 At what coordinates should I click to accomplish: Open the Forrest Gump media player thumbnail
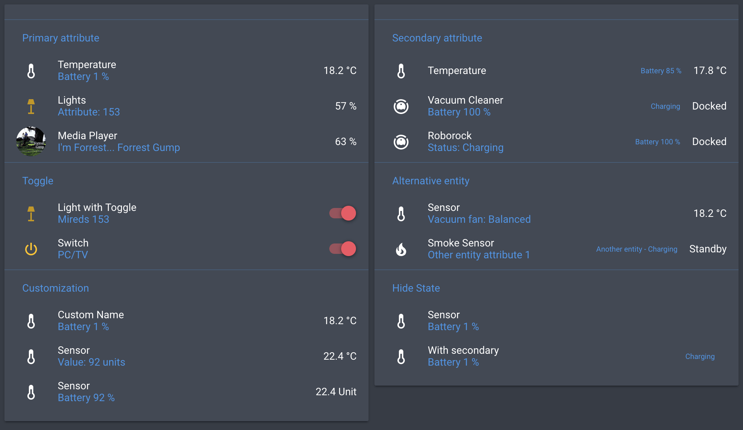tap(31, 141)
